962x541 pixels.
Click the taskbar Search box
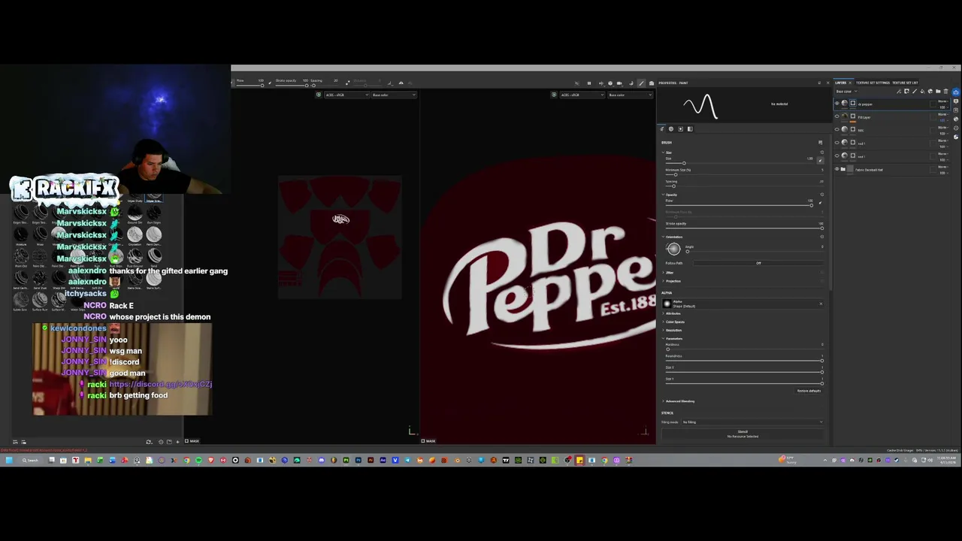coord(30,460)
